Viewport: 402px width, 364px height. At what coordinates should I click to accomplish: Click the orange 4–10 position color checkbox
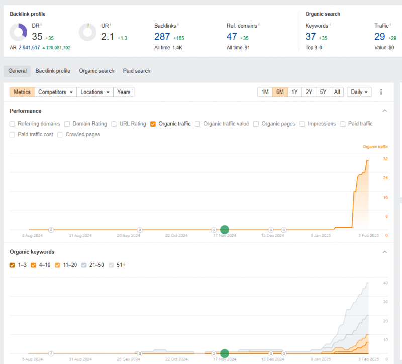34,265
